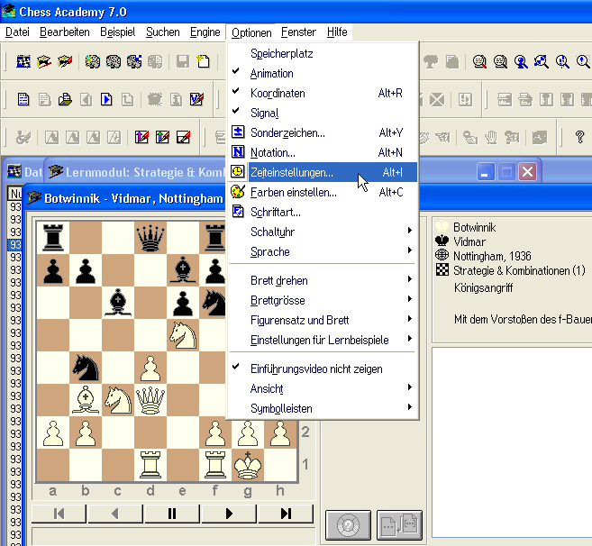The height and width of the screenshot is (546, 592).
Task: Click green up-arrow with pencil icon
Action: pos(162,137)
